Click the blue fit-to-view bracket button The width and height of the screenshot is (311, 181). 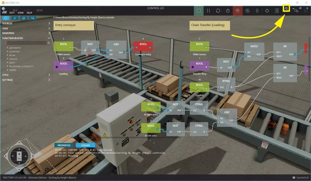tap(33, 18)
